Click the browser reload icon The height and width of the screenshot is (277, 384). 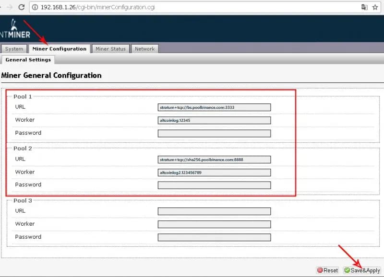pos(22,7)
